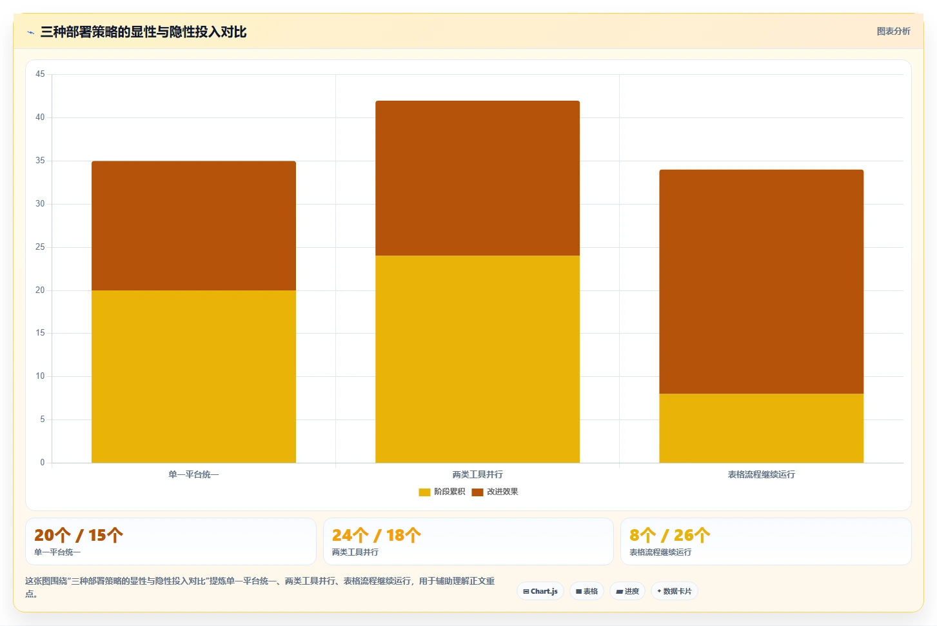
Task: Open the 8个 / 26个 stat card
Action: point(765,541)
